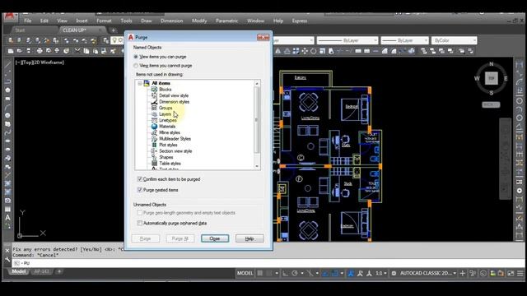Select Blocks in the purge tree
The image size is (527, 296).
[165, 90]
